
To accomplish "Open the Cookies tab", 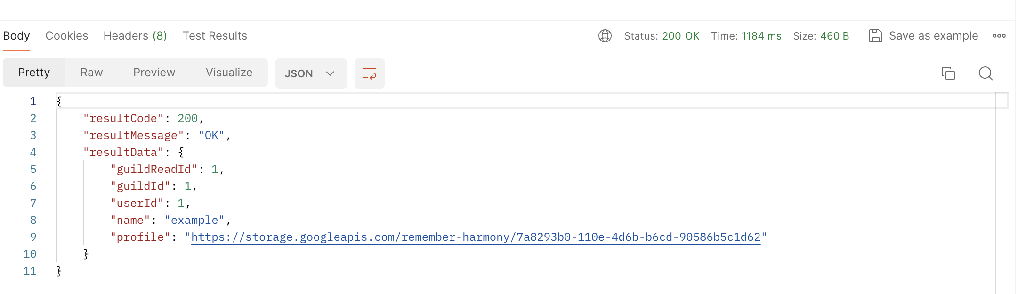I will click(x=67, y=36).
